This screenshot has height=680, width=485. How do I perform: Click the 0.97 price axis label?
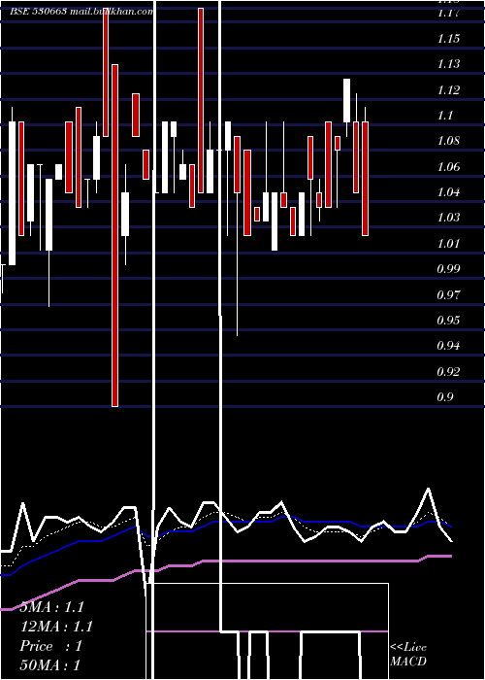(x=448, y=295)
